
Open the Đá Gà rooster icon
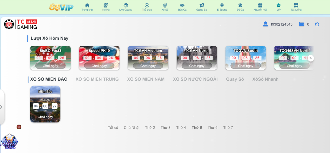point(240,5)
